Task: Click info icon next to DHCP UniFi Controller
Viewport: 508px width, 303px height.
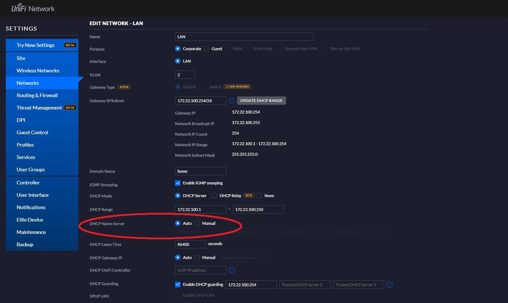Action: click(x=231, y=270)
